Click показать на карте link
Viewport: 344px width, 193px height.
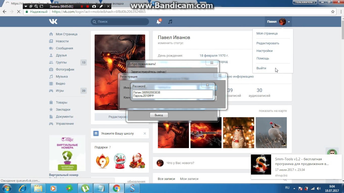point(273,111)
